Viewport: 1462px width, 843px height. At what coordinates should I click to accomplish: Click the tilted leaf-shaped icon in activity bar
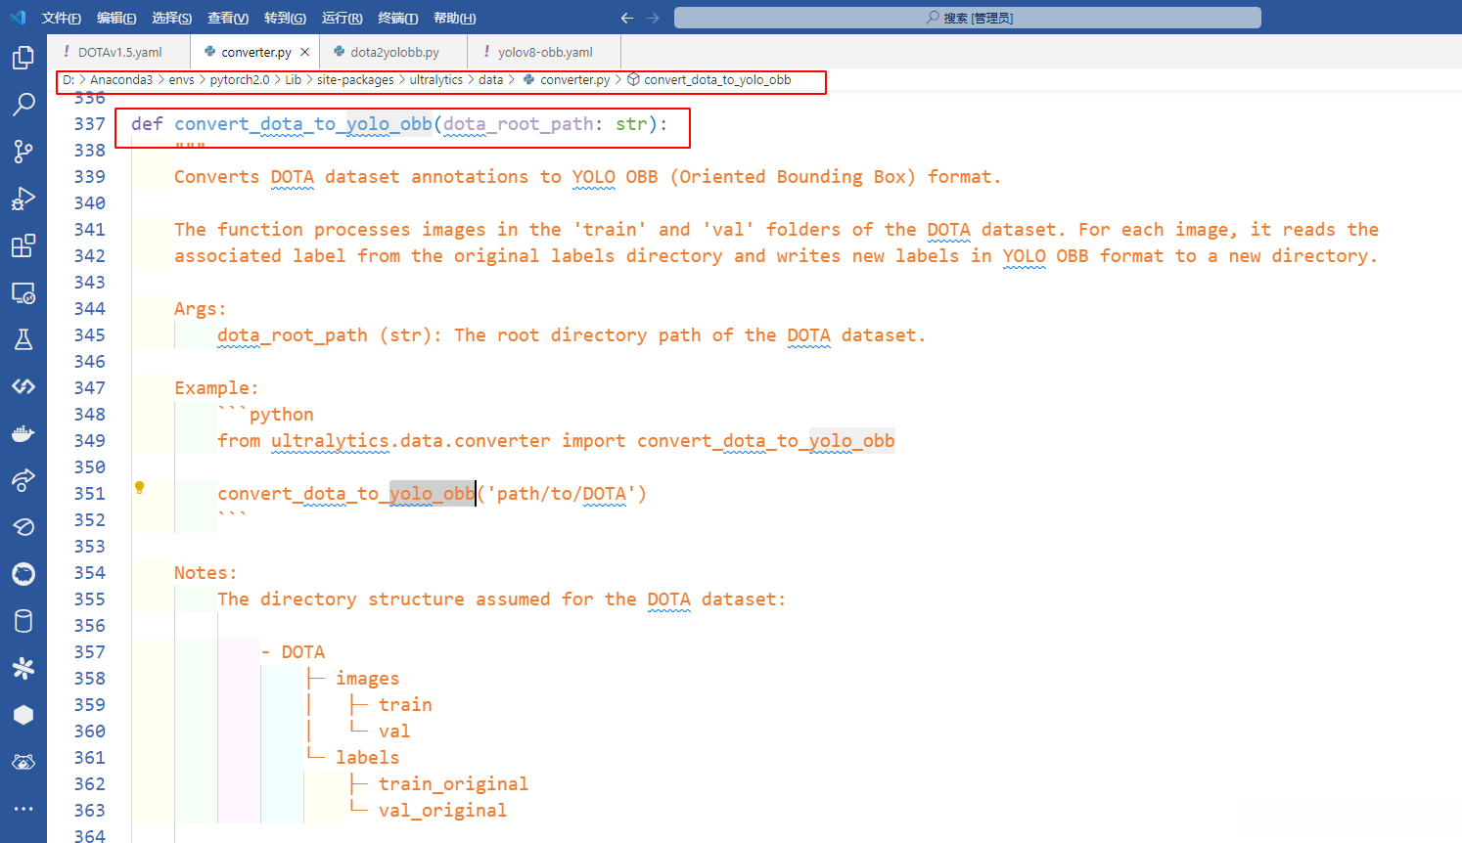click(x=23, y=527)
